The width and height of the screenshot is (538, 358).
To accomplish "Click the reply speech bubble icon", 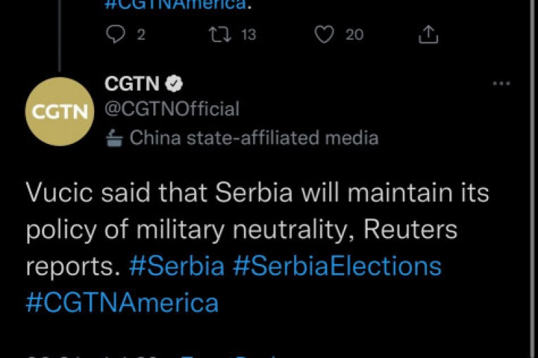I will click(x=116, y=34).
